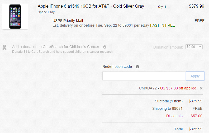The image size is (209, 133).
Task: Focus the Redemption code input field
Action: coord(144,76)
